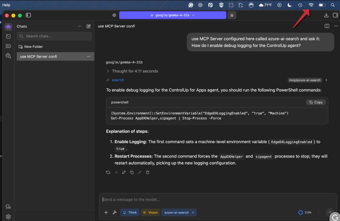Expand the search tool call details chevron

326,80
